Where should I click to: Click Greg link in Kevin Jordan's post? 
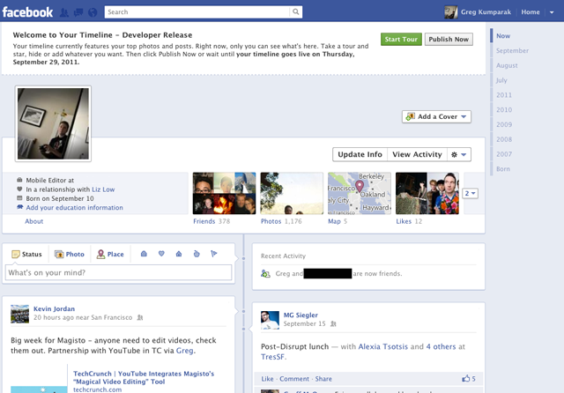coord(184,351)
